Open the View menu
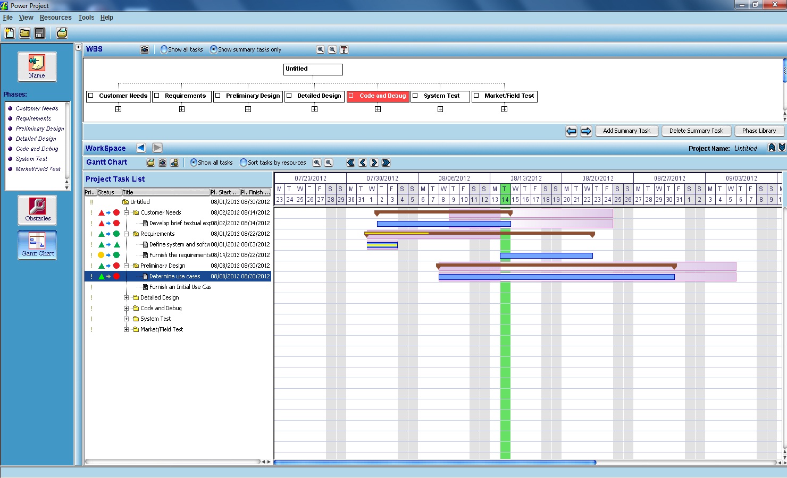787x478 pixels. 26,18
